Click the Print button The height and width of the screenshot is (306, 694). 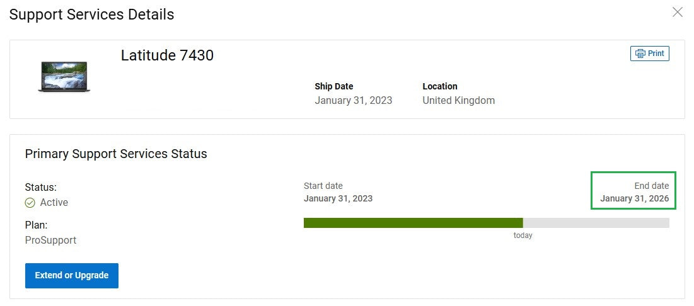tap(650, 54)
